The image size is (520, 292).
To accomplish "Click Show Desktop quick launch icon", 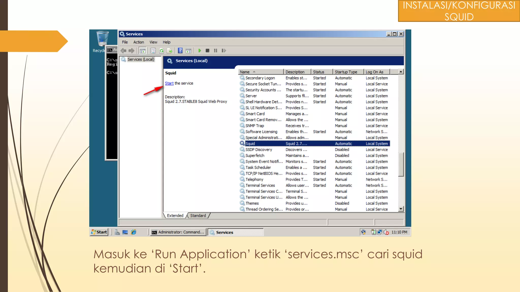I will pyautogui.click(x=125, y=232).
